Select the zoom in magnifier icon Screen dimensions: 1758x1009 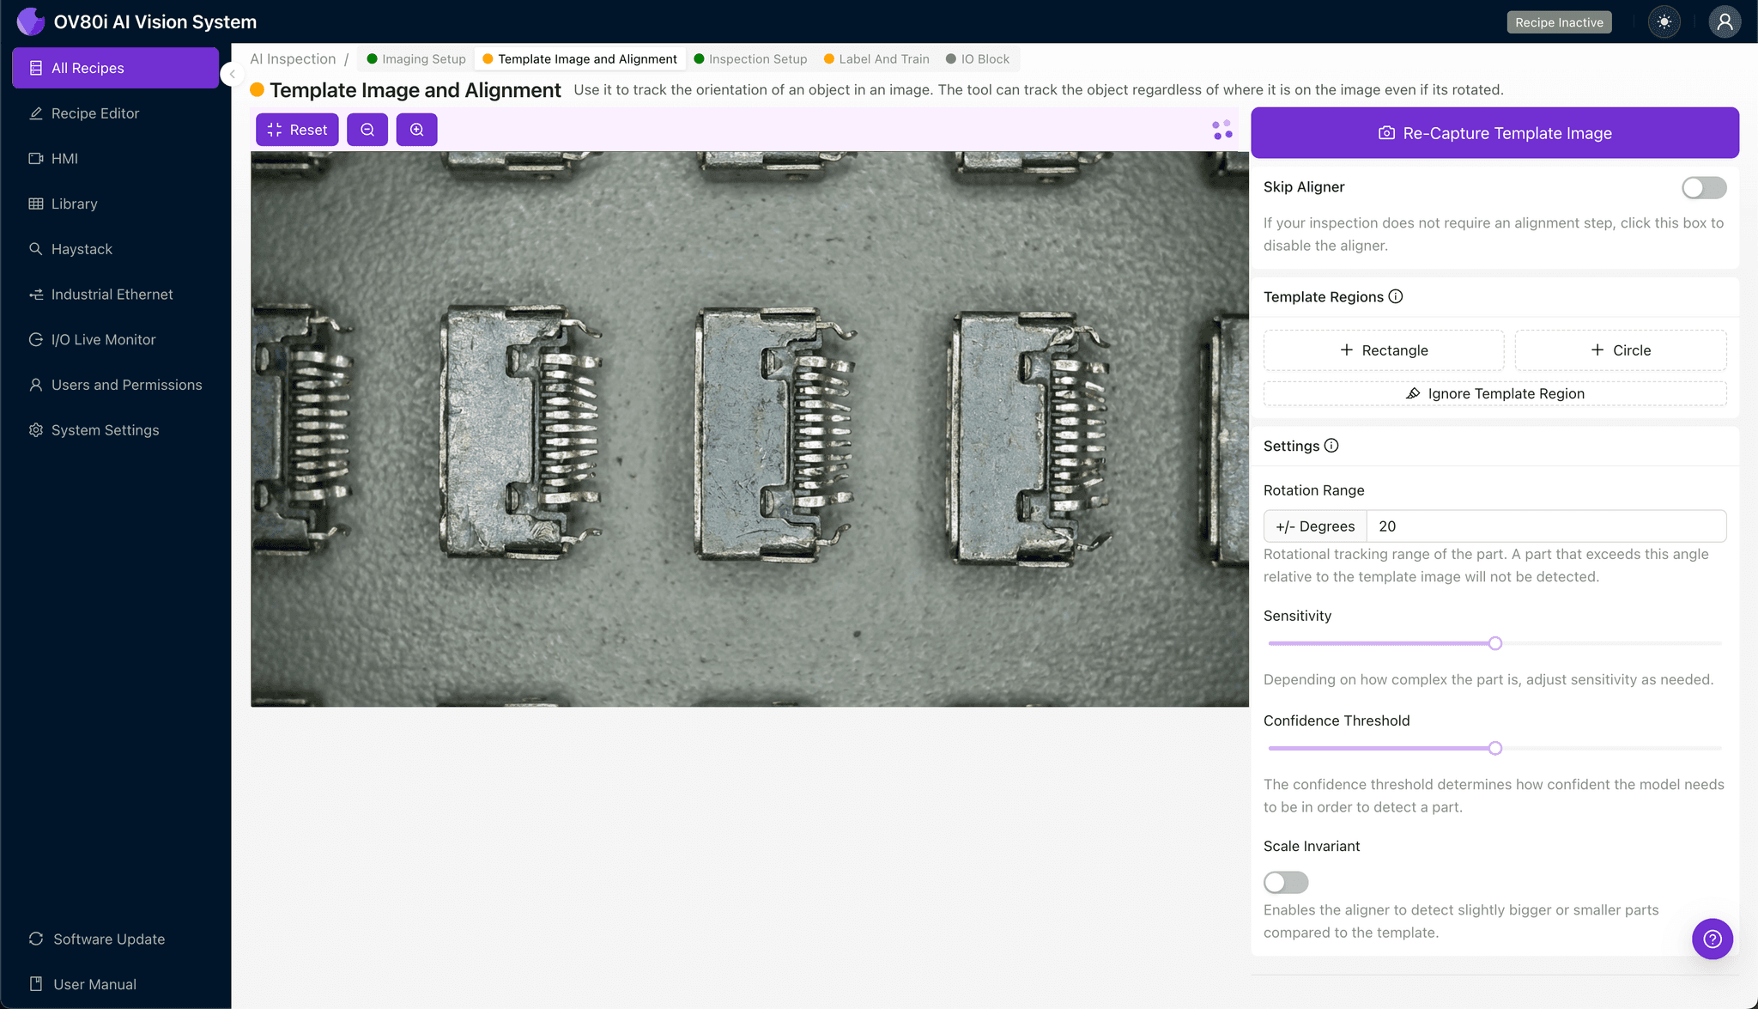417,130
